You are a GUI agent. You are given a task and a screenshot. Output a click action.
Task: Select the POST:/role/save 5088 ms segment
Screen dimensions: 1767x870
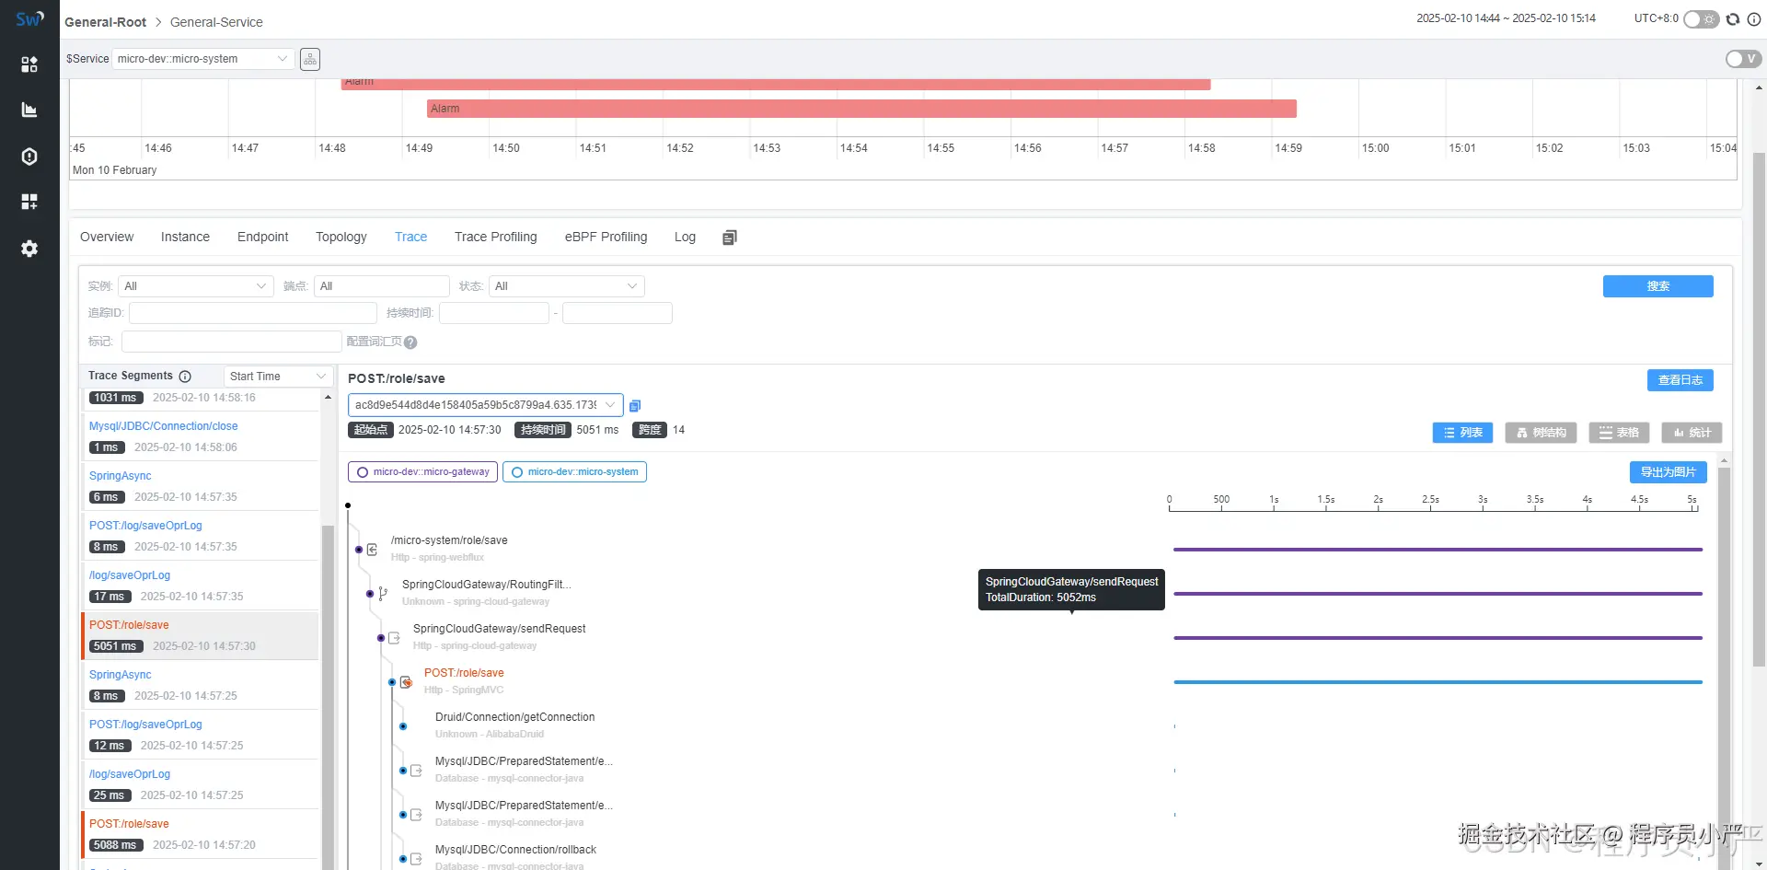pyautogui.click(x=202, y=834)
